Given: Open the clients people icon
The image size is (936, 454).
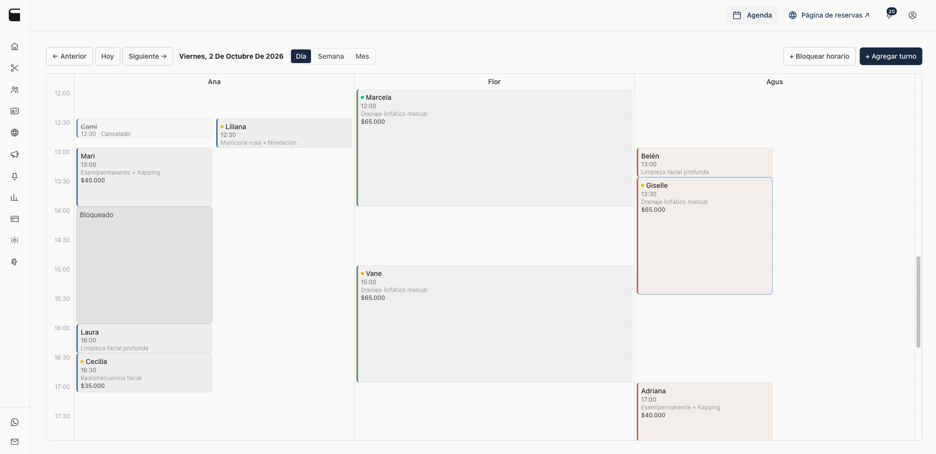Looking at the screenshot, I should pyautogui.click(x=15, y=90).
